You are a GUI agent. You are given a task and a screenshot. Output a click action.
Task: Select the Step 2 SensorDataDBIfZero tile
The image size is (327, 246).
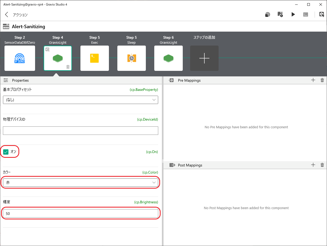click(20, 58)
